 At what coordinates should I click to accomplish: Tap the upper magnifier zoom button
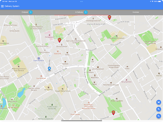tap(159, 109)
